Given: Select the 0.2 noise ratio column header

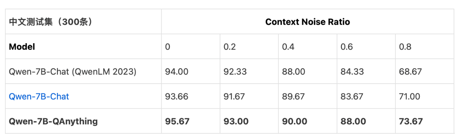Looking at the screenshot, I should [x=230, y=47].
